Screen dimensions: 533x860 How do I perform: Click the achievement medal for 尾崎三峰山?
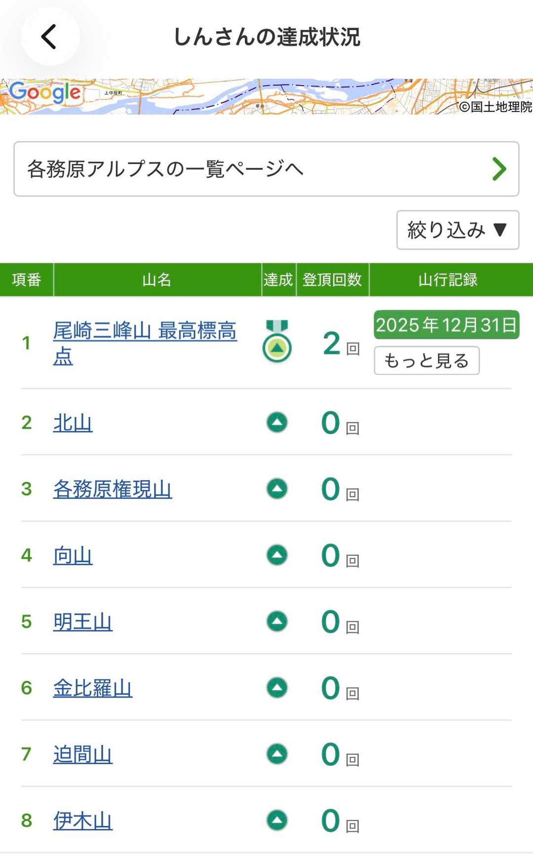(x=277, y=342)
